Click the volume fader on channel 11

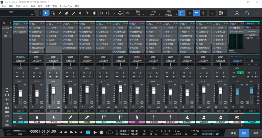coord(120,88)
